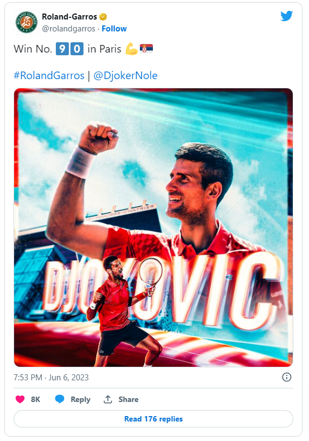This screenshot has width=309, height=441.
Task: Click the gold verified badge
Action: coord(103,17)
